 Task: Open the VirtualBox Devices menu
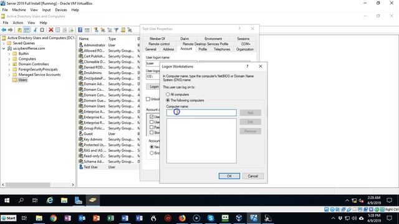click(61, 10)
